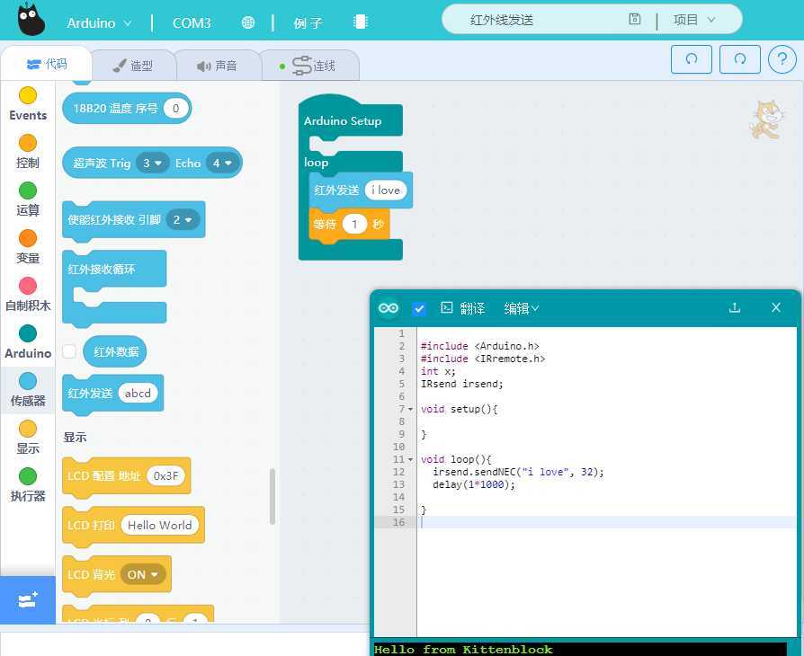Click the board chip icon in header
Image resolution: width=804 pixels, height=656 pixels.
(361, 22)
